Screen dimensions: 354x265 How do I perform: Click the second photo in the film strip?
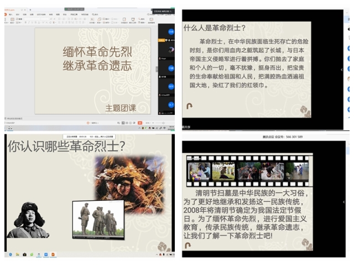223,171
